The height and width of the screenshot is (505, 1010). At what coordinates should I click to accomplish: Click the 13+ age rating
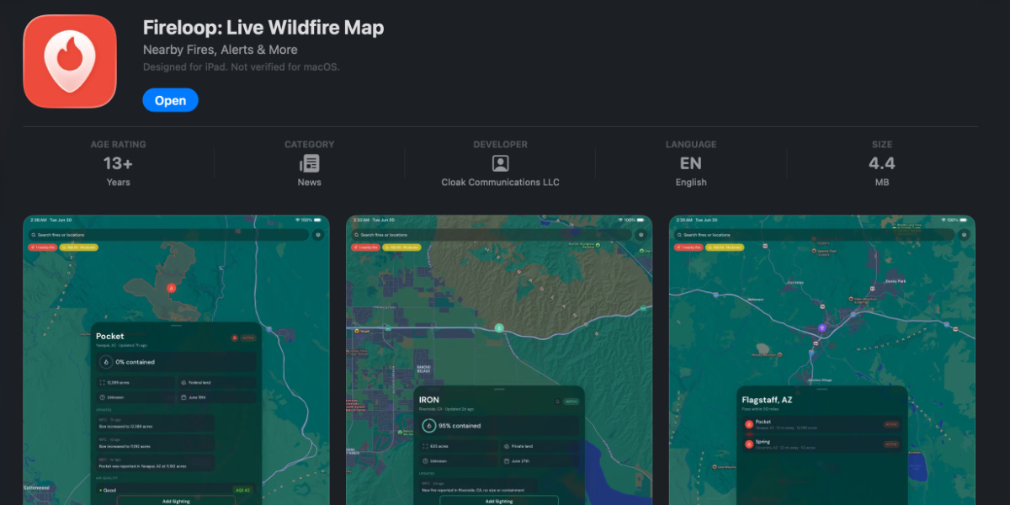(118, 163)
